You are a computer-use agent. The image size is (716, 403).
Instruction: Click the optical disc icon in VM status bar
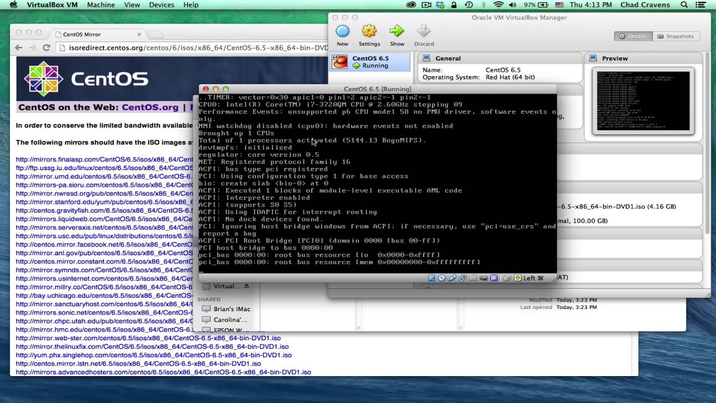(442, 278)
